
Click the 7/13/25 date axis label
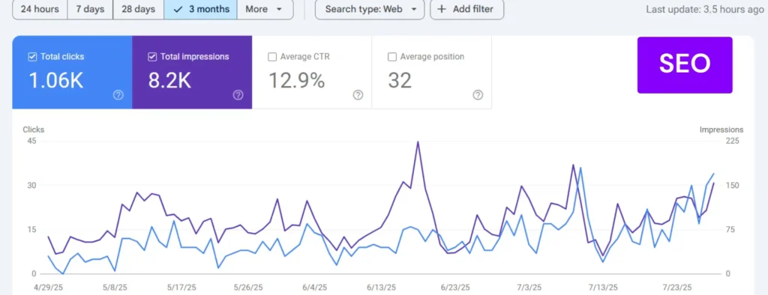[604, 288]
